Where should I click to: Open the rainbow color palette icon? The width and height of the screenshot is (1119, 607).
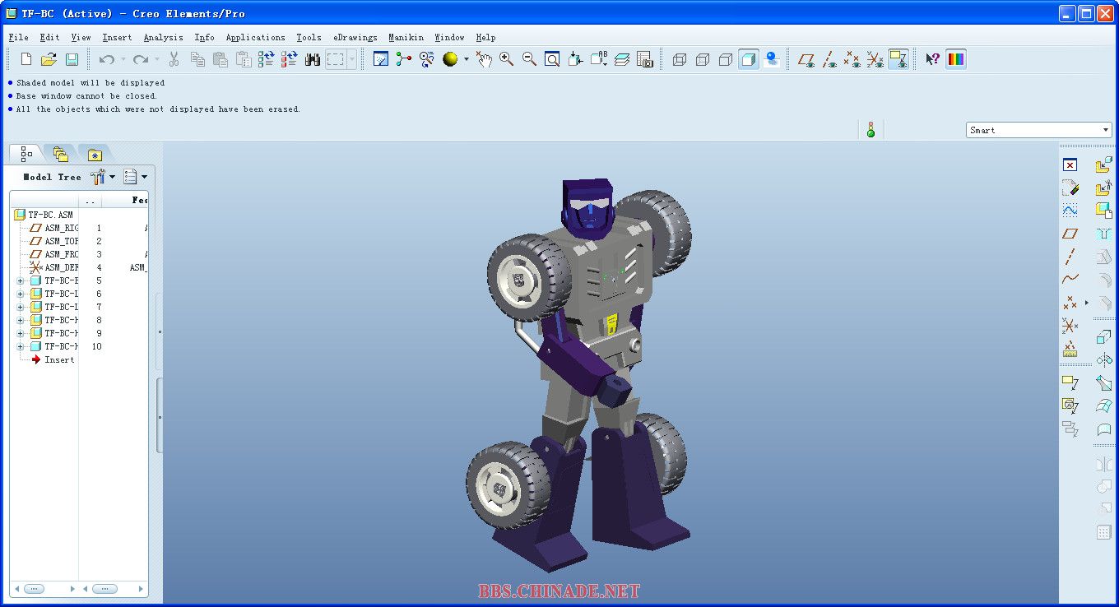point(956,59)
